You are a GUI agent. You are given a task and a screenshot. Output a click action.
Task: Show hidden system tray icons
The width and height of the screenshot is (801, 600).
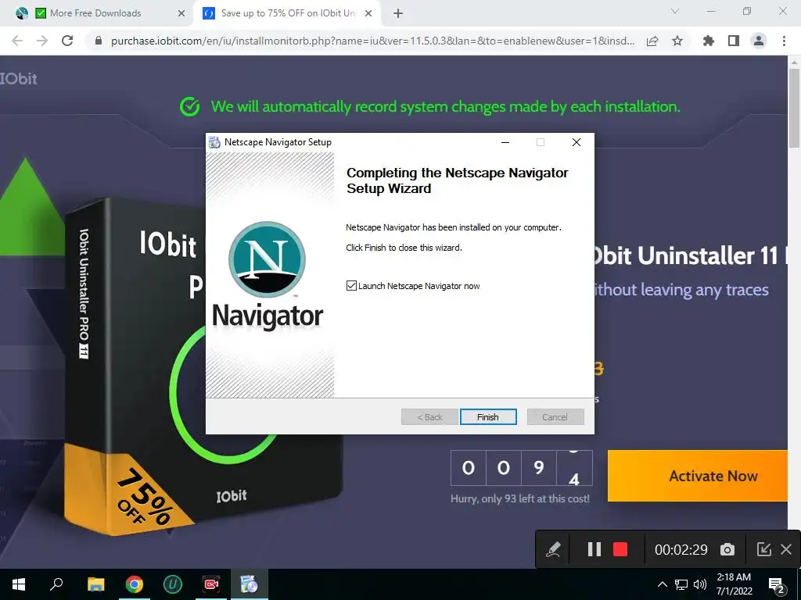coord(662,584)
